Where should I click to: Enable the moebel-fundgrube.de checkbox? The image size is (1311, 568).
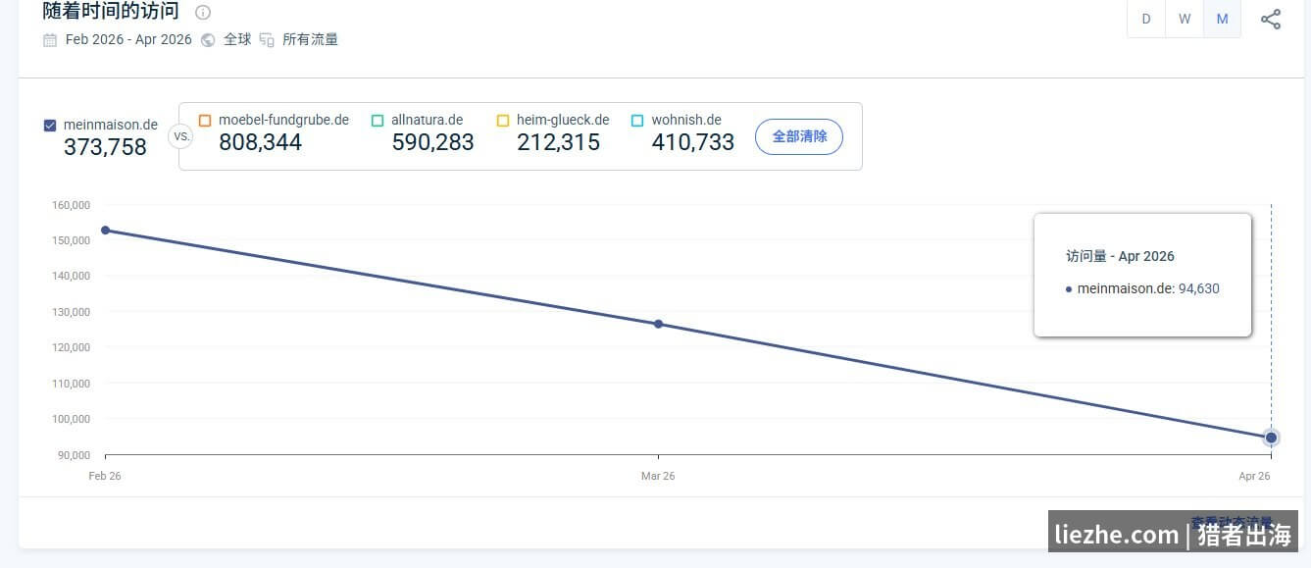[205, 121]
